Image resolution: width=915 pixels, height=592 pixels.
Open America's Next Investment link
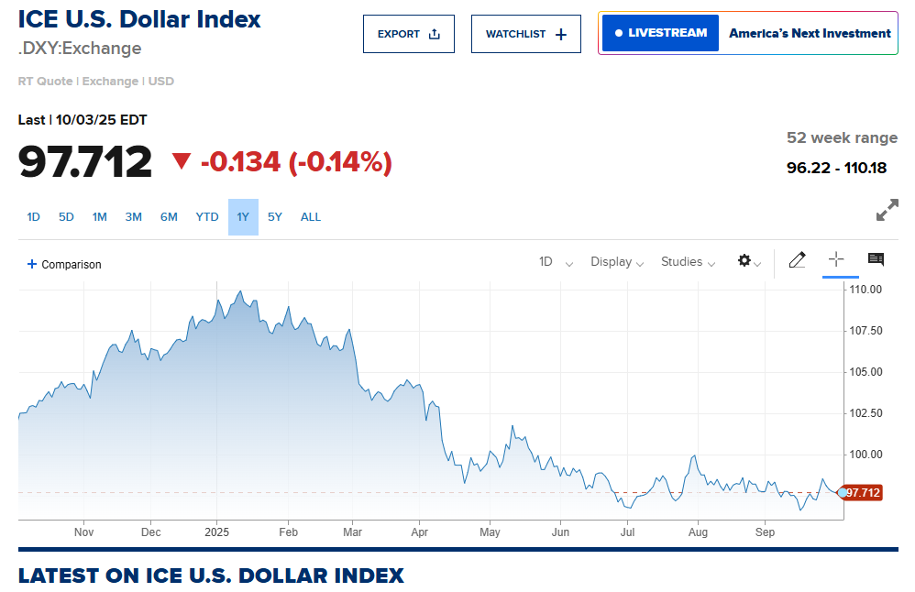click(810, 33)
